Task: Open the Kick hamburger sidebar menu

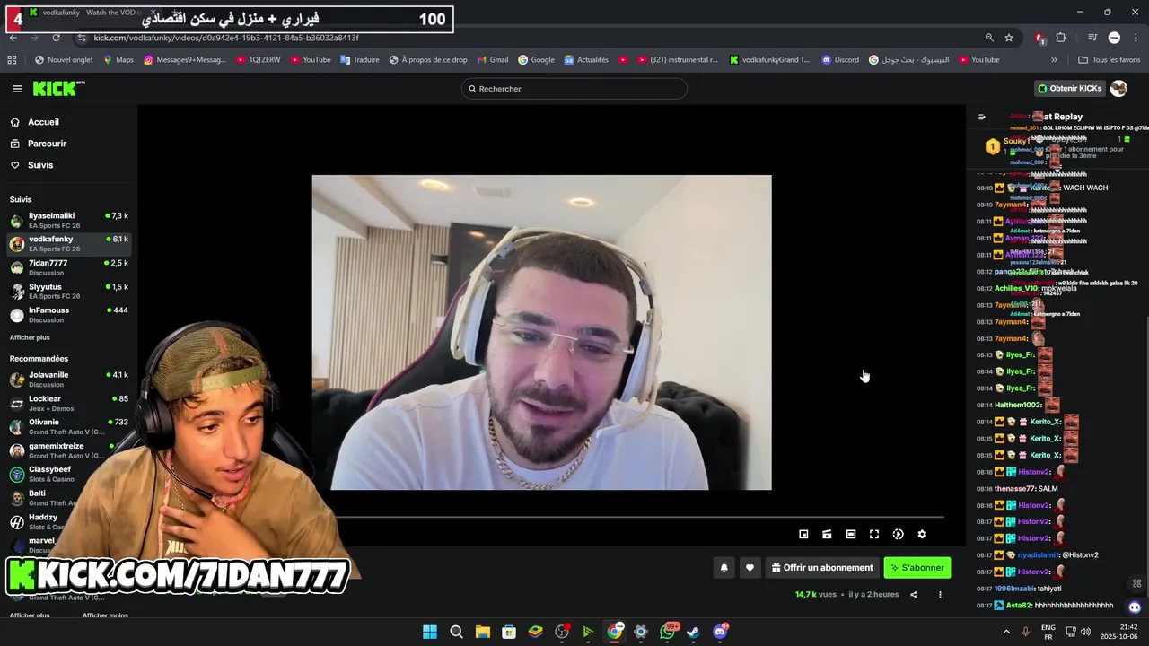Action: point(17,88)
